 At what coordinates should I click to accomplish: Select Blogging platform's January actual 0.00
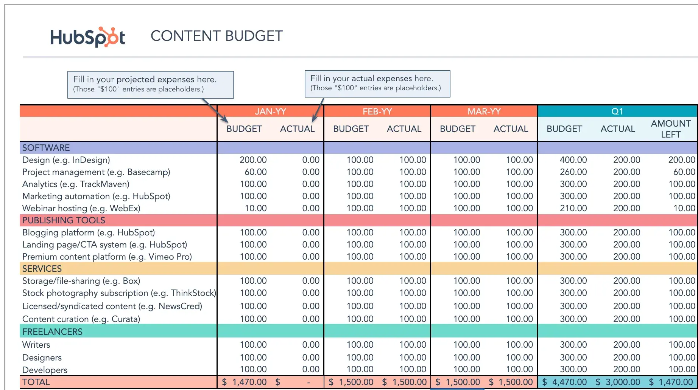311,232
